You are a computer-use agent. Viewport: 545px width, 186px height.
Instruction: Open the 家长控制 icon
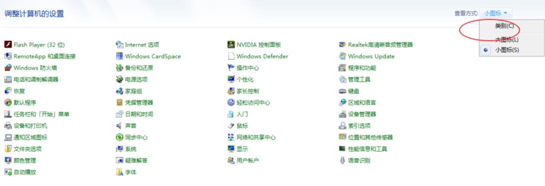pyautogui.click(x=231, y=91)
